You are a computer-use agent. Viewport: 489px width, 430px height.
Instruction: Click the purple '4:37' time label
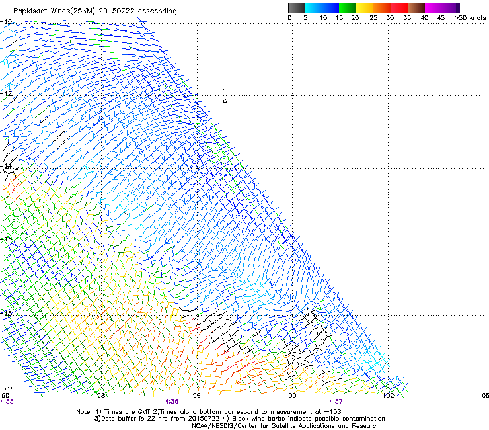pyautogui.click(x=336, y=402)
